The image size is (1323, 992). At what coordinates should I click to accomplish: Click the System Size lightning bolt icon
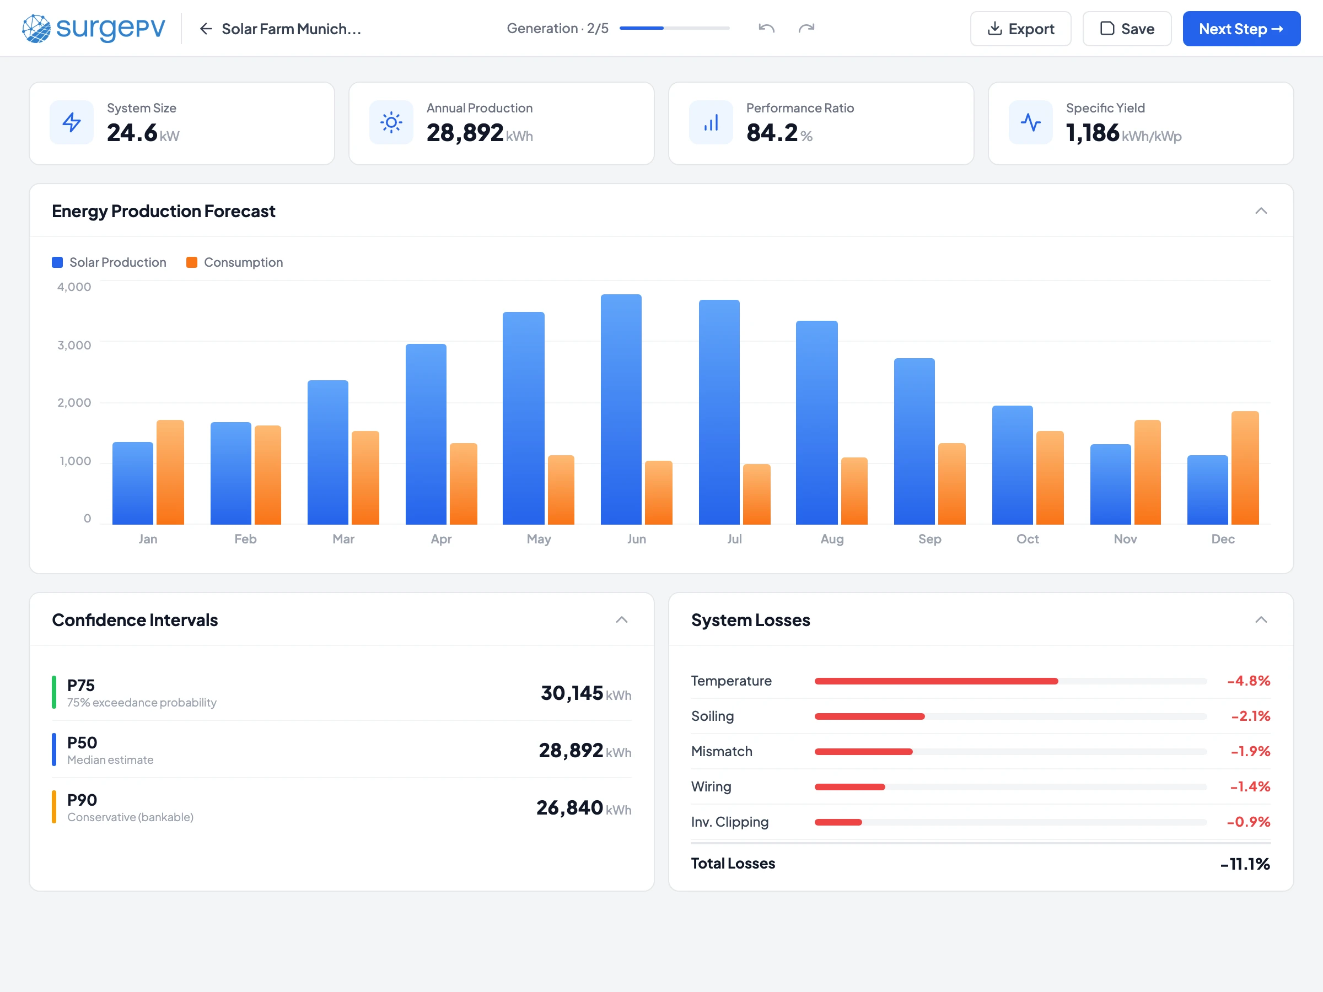[x=72, y=122]
